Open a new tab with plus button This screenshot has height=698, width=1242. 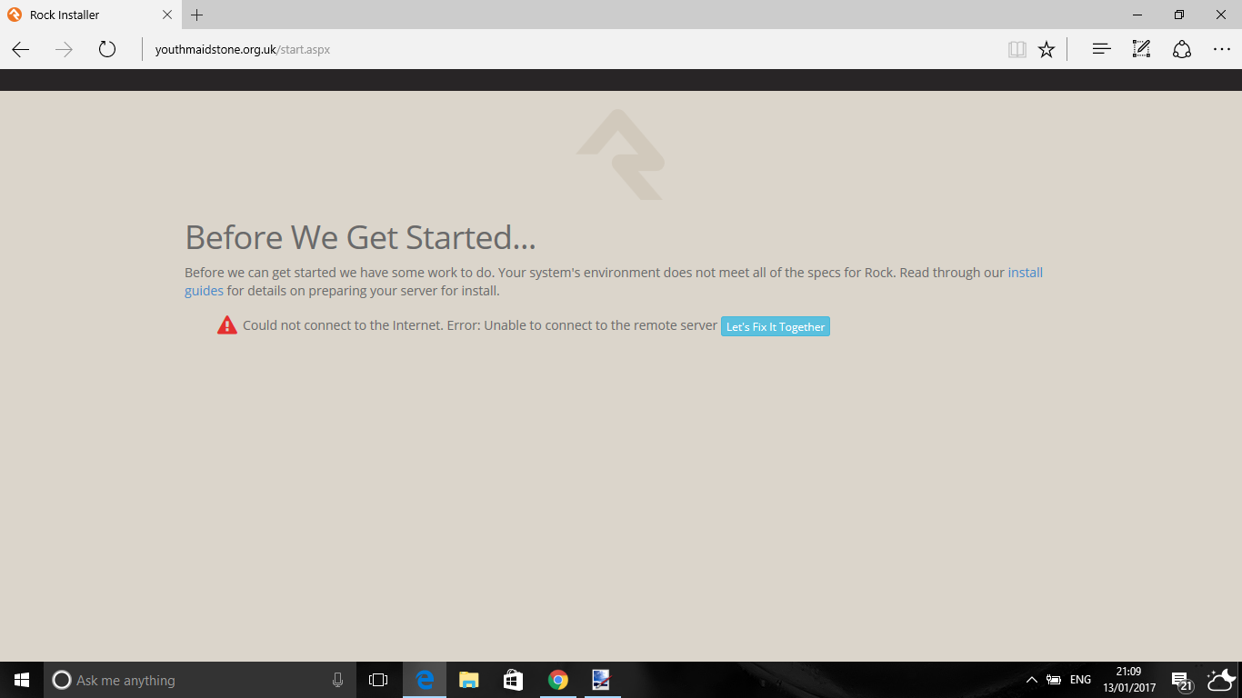click(x=197, y=15)
